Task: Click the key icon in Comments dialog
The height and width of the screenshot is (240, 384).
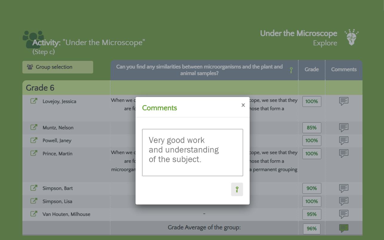Action: coord(237,190)
